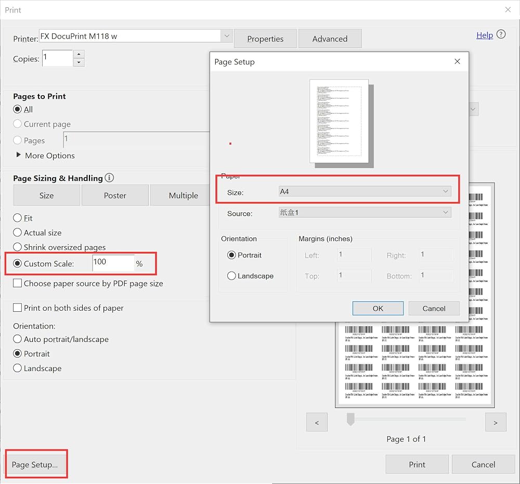Screen dimensions: 520x484
Task: Click the Print button
Action: click(417, 464)
